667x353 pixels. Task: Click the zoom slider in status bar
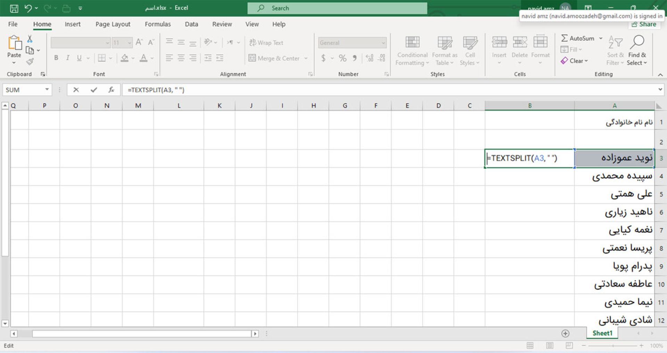click(x=613, y=346)
